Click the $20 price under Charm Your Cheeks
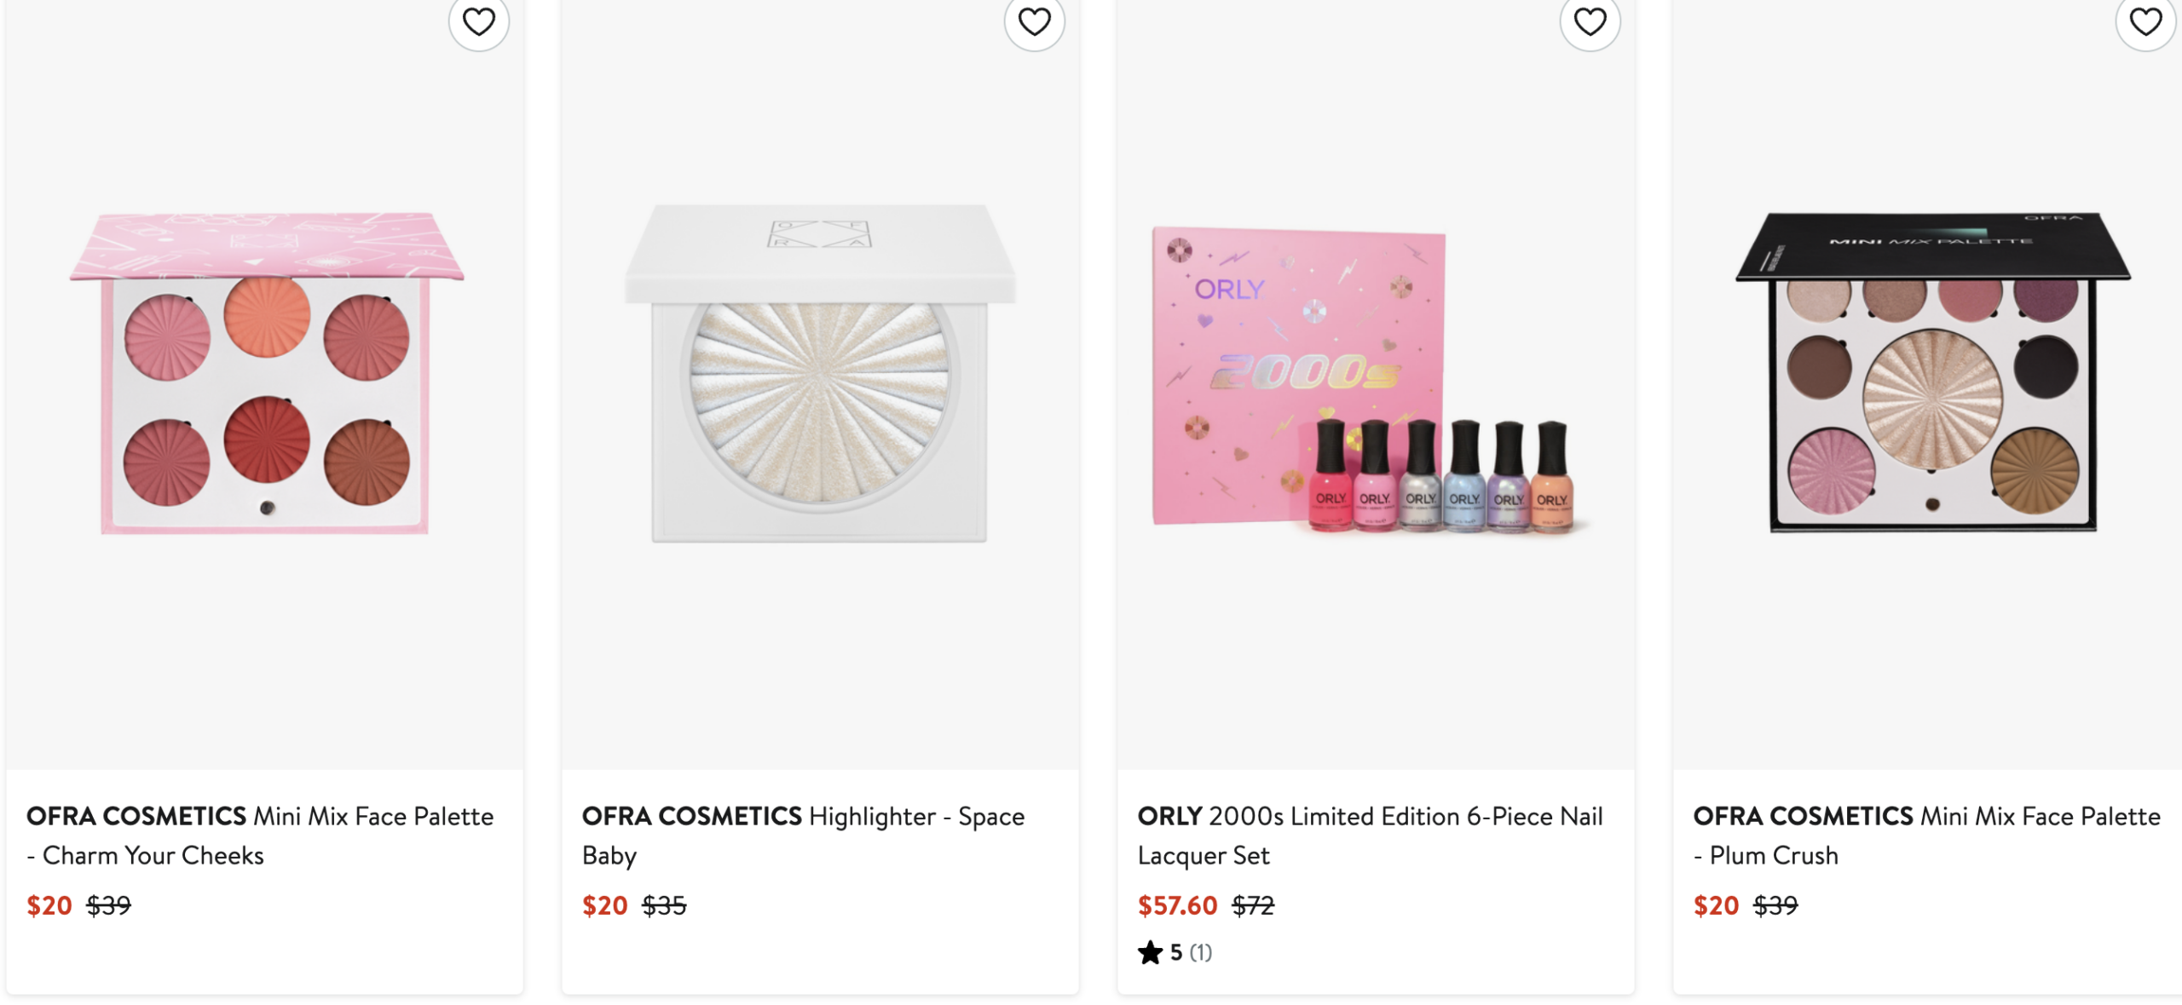 point(49,905)
